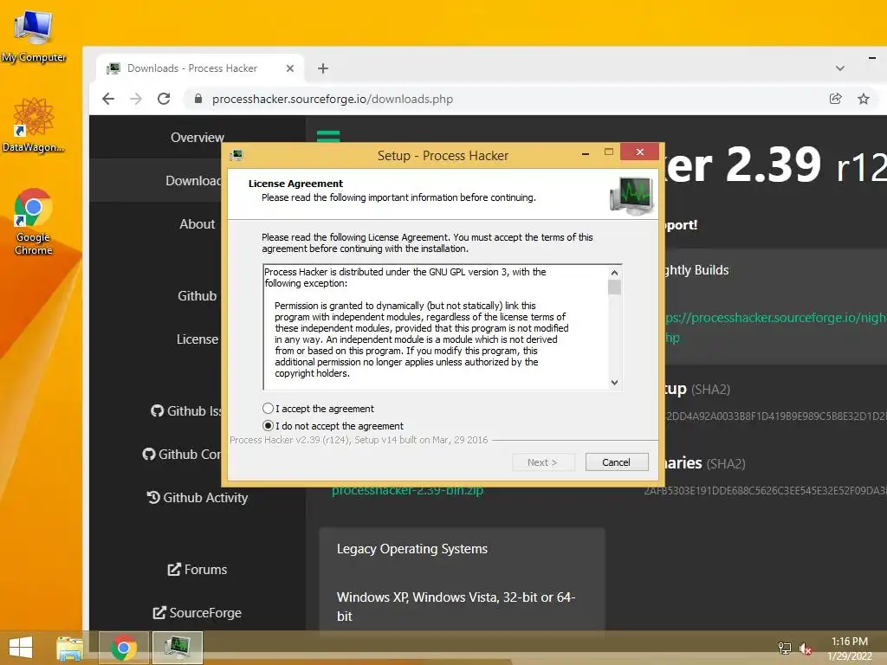Image resolution: width=887 pixels, height=665 pixels.
Task: Select the Downloads - Process Hacker tab
Action: point(200,68)
